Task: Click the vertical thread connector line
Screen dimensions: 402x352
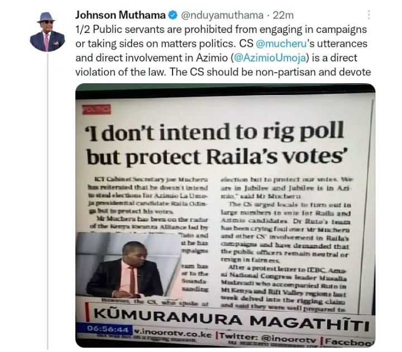Action: 47,201
